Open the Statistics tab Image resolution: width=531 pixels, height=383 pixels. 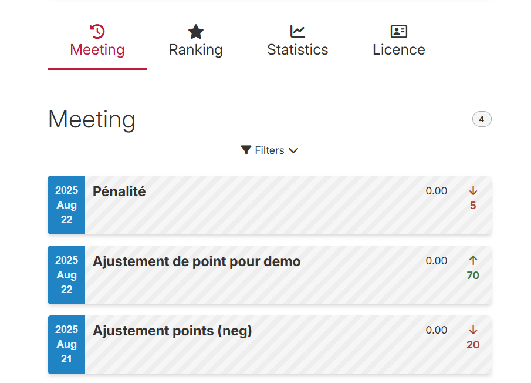tap(297, 49)
